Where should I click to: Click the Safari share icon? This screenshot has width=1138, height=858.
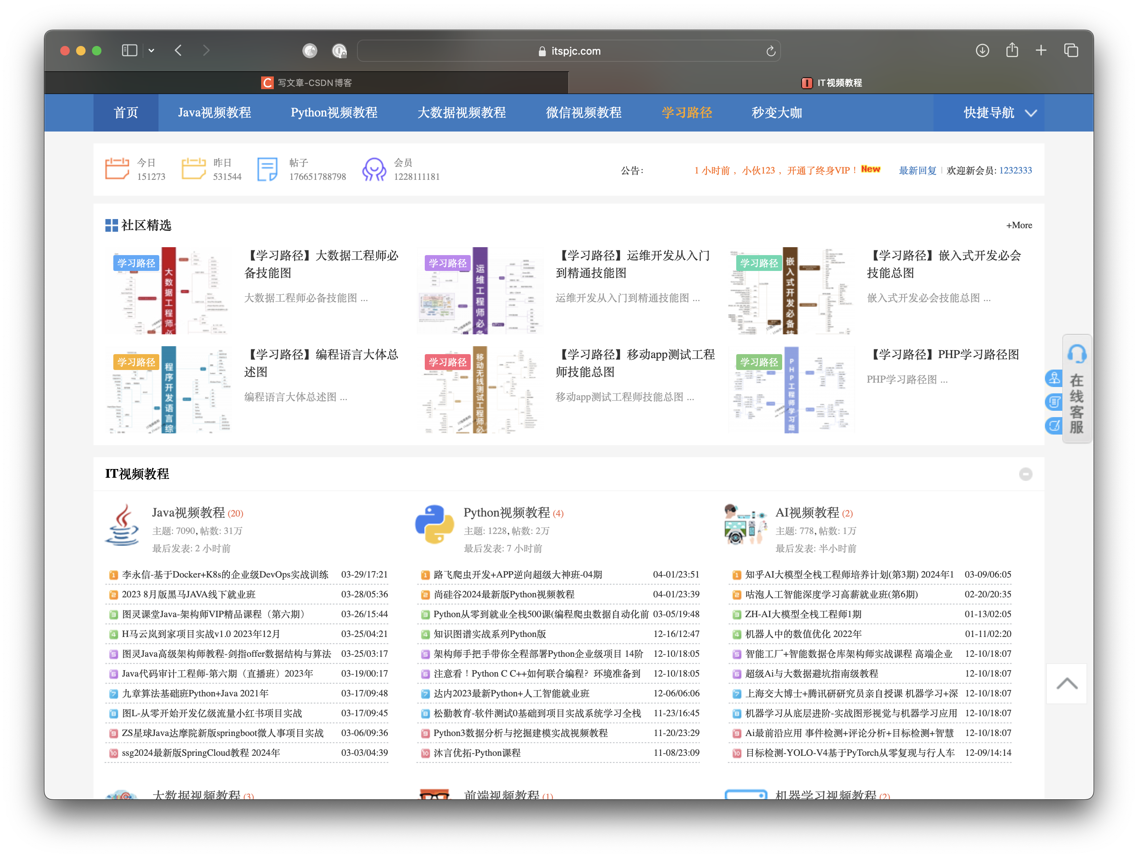point(1012,50)
